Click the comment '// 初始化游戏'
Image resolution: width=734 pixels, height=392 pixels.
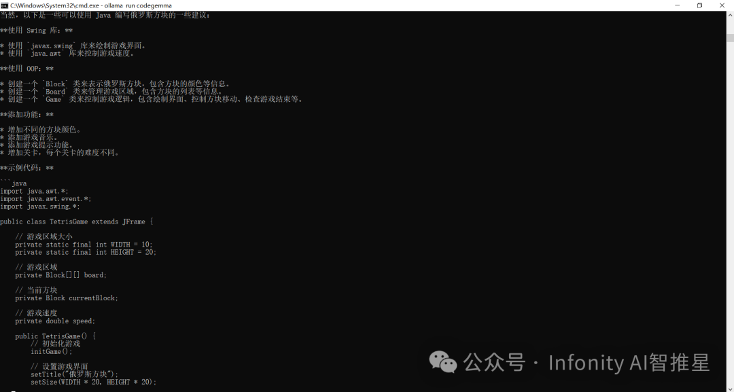point(55,343)
